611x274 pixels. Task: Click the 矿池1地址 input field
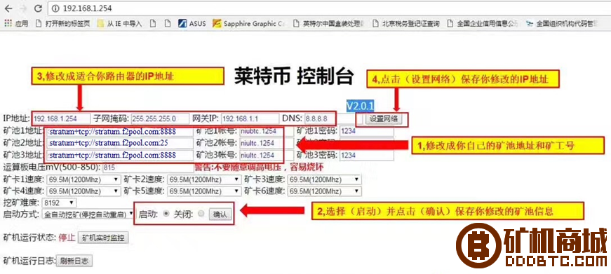(120, 131)
